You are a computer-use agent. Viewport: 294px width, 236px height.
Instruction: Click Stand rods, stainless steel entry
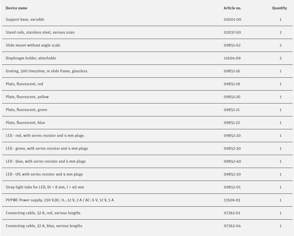pyautogui.click(x=40, y=32)
